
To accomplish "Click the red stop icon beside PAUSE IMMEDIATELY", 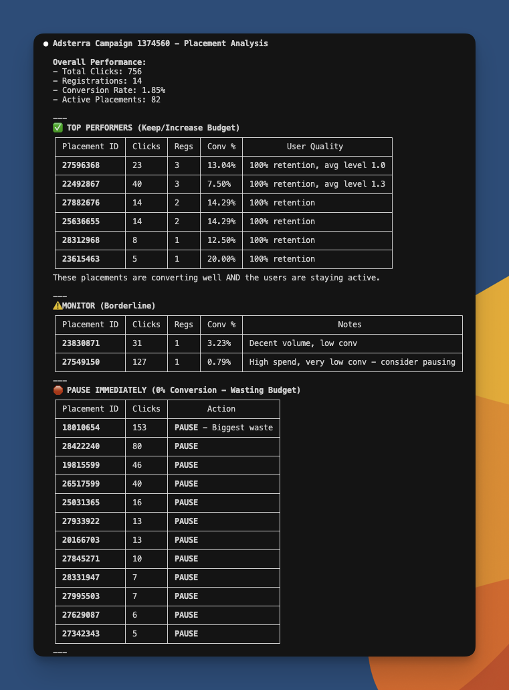I will 58,390.
